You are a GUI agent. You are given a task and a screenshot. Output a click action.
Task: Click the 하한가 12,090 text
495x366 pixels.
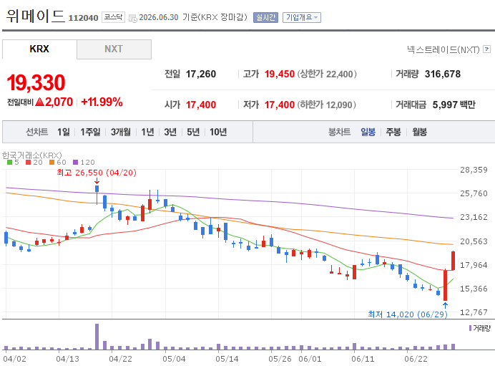[x=326, y=105]
